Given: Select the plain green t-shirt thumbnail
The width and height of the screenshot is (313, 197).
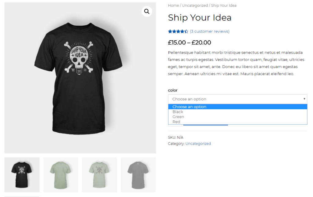Looking at the screenshot, I should coord(61,175).
